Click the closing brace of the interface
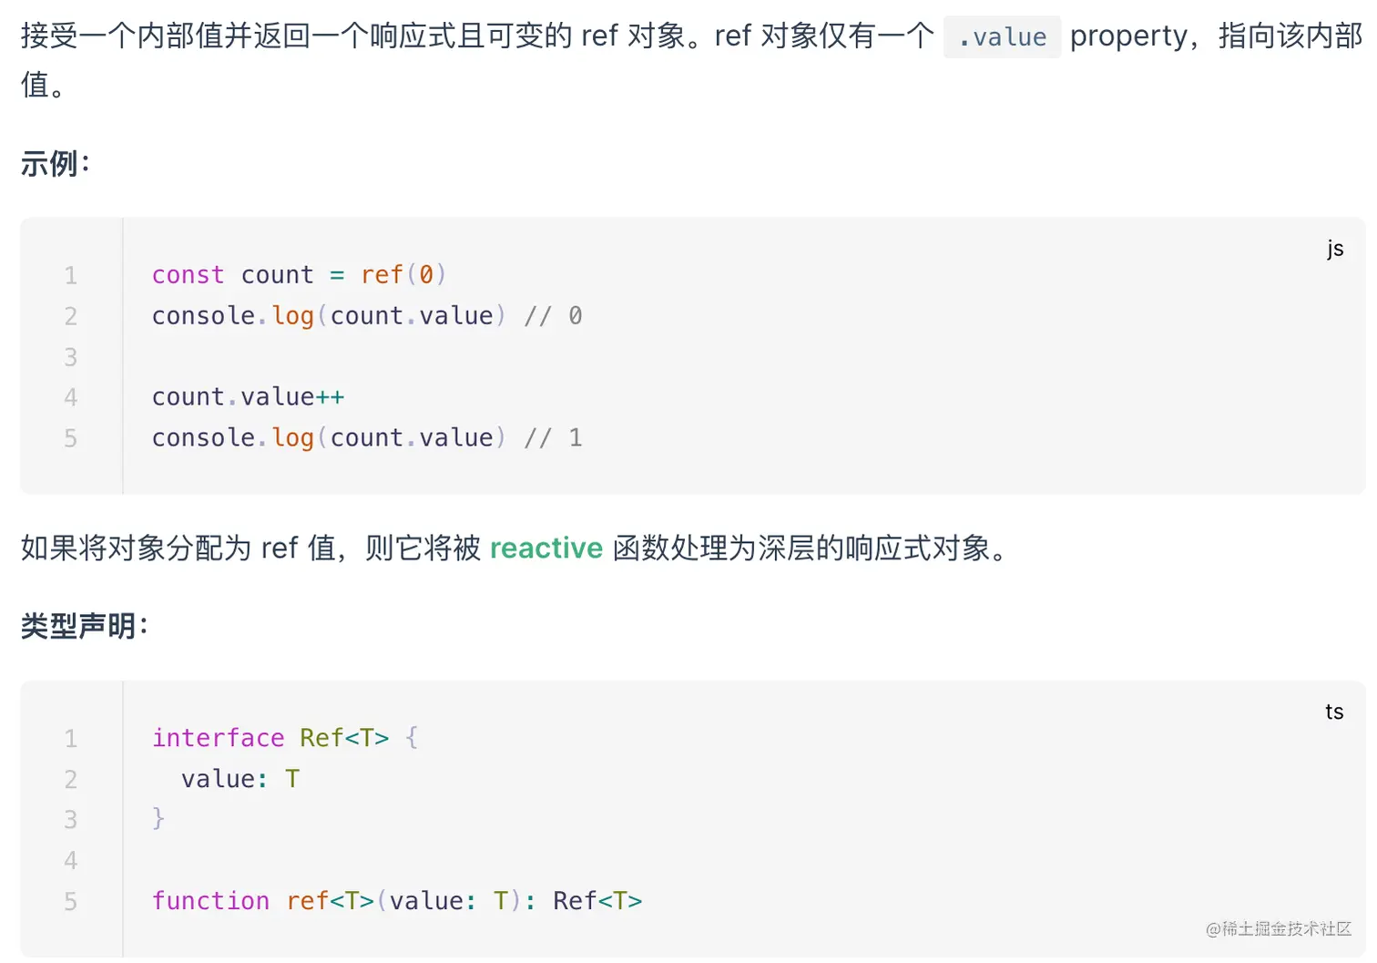 click(x=158, y=818)
